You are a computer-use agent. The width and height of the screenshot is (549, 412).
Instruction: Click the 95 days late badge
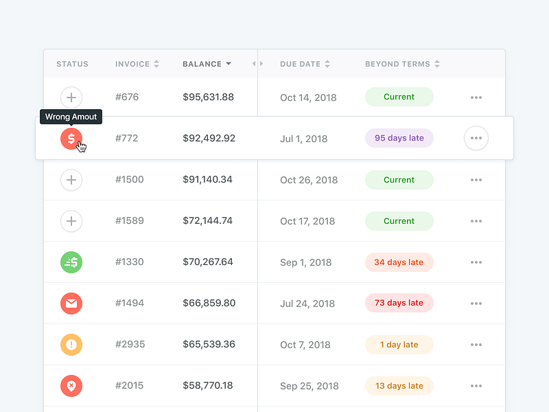(x=399, y=138)
